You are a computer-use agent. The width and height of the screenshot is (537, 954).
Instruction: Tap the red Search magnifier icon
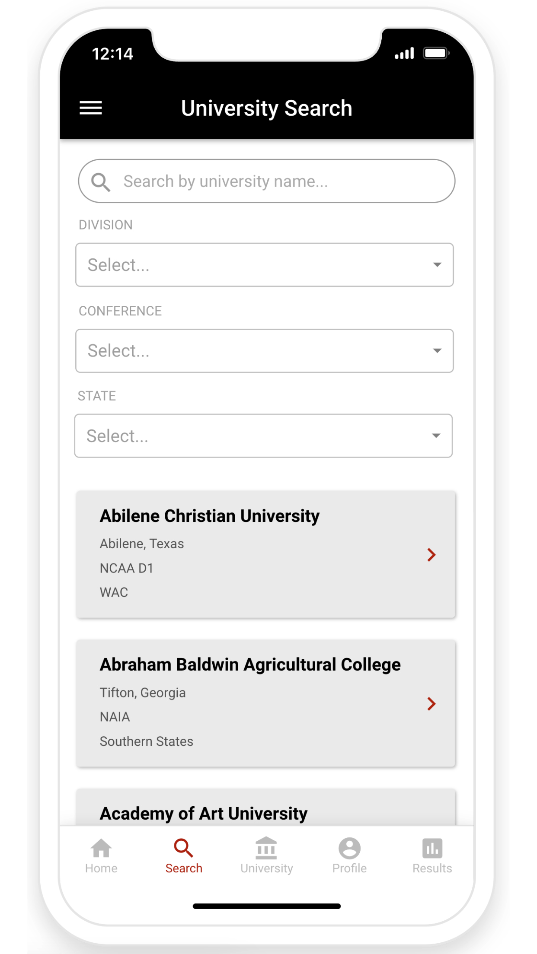[x=184, y=848]
